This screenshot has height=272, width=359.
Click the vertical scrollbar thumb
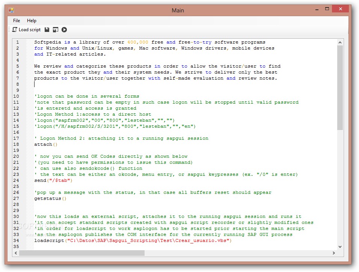[x=340, y=88]
